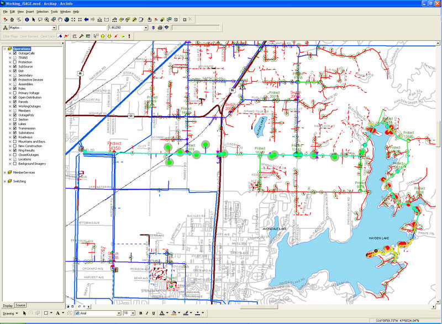Select the Italic text button

(x=148, y=313)
